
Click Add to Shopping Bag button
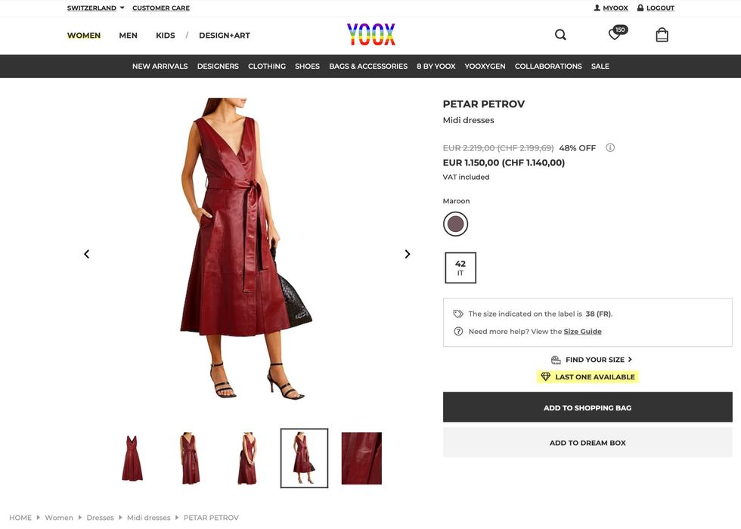[x=588, y=408]
